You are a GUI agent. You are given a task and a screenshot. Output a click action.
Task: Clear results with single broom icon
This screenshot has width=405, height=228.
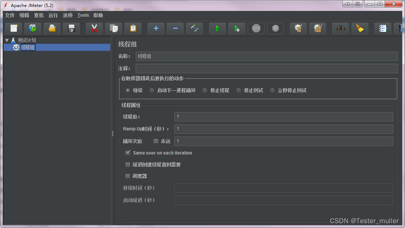pyautogui.click(x=298, y=29)
